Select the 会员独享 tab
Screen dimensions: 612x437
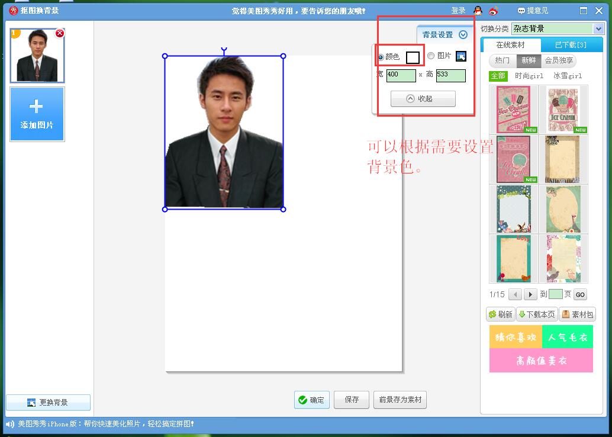[x=559, y=60]
